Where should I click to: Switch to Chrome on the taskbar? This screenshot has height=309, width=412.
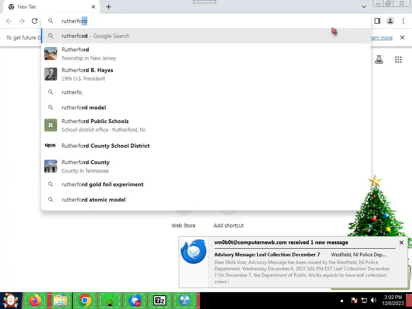[x=85, y=300]
